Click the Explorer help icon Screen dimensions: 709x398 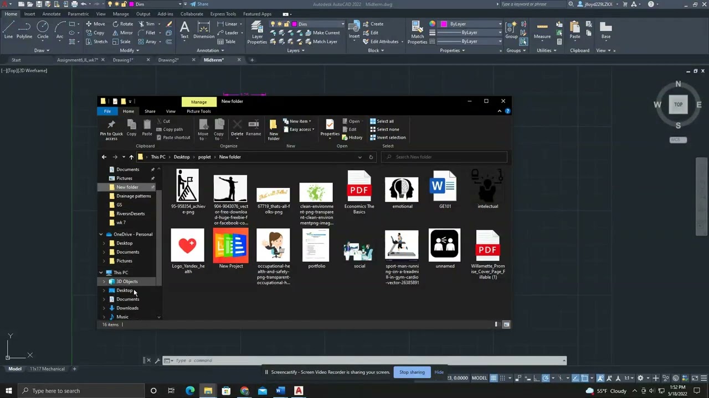click(x=507, y=111)
